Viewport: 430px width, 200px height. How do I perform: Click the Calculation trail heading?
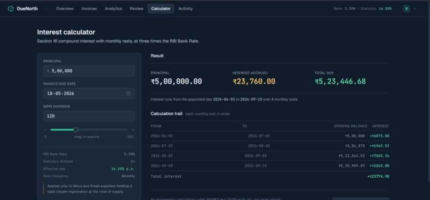tap(166, 113)
